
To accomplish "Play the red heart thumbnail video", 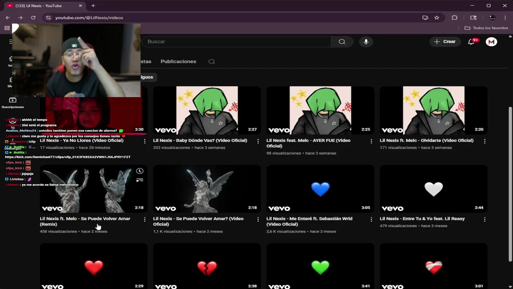I will (x=93, y=266).
